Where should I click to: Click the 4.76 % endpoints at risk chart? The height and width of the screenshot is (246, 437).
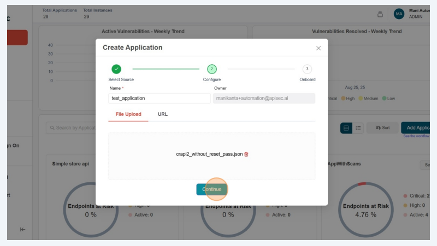[x=365, y=210]
